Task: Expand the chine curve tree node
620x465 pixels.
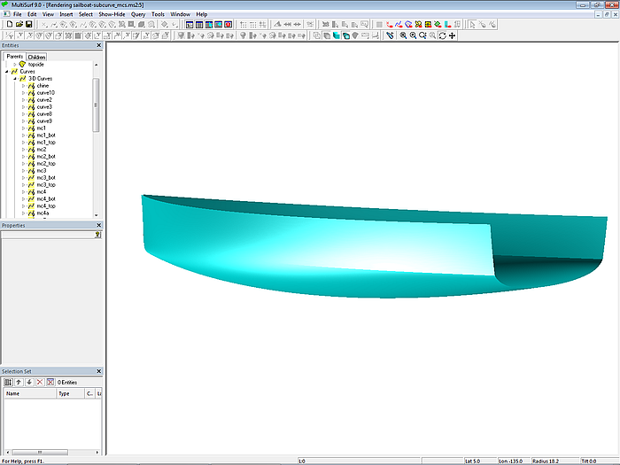Action: click(x=24, y=86)
